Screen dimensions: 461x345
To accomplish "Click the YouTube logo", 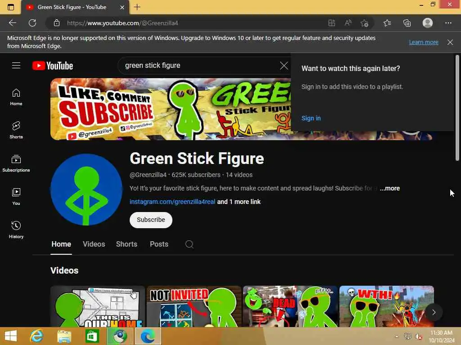I will [x=53, y=66].
